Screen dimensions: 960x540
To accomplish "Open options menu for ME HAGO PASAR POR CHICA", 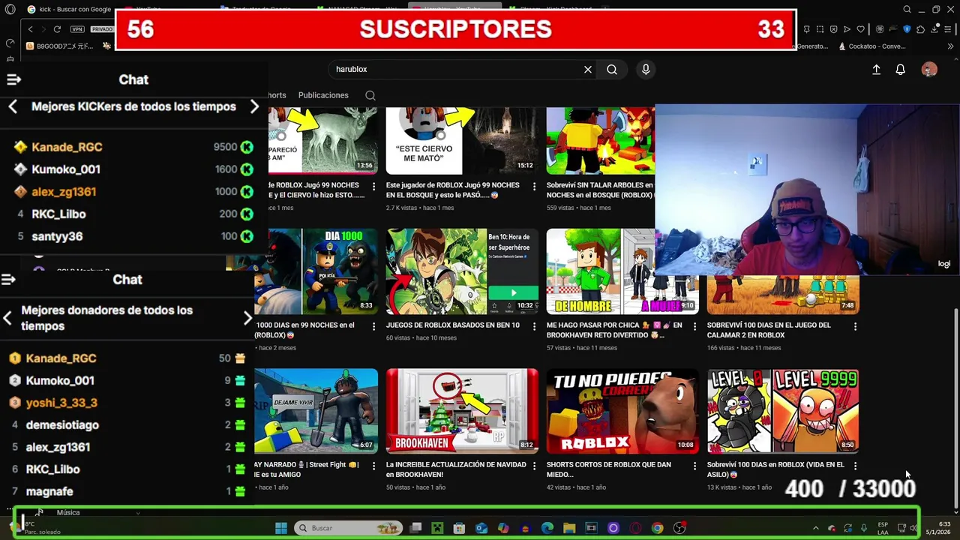I will pyautogui.click(x=695, y=326).
